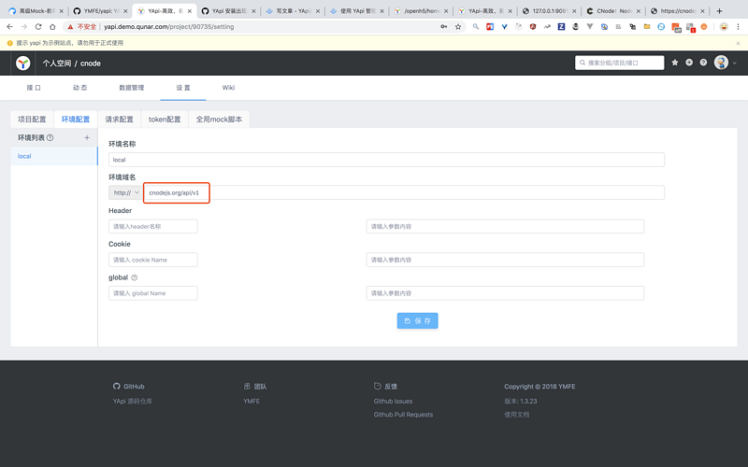The image size is (748, 467).
Task: Click the magnifier extension icon
Action: [476, 27]
